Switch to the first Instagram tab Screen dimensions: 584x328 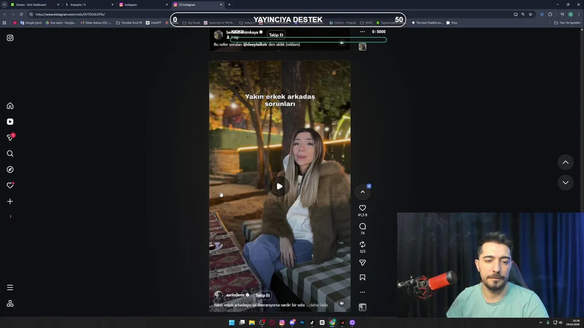pos(144,5)
